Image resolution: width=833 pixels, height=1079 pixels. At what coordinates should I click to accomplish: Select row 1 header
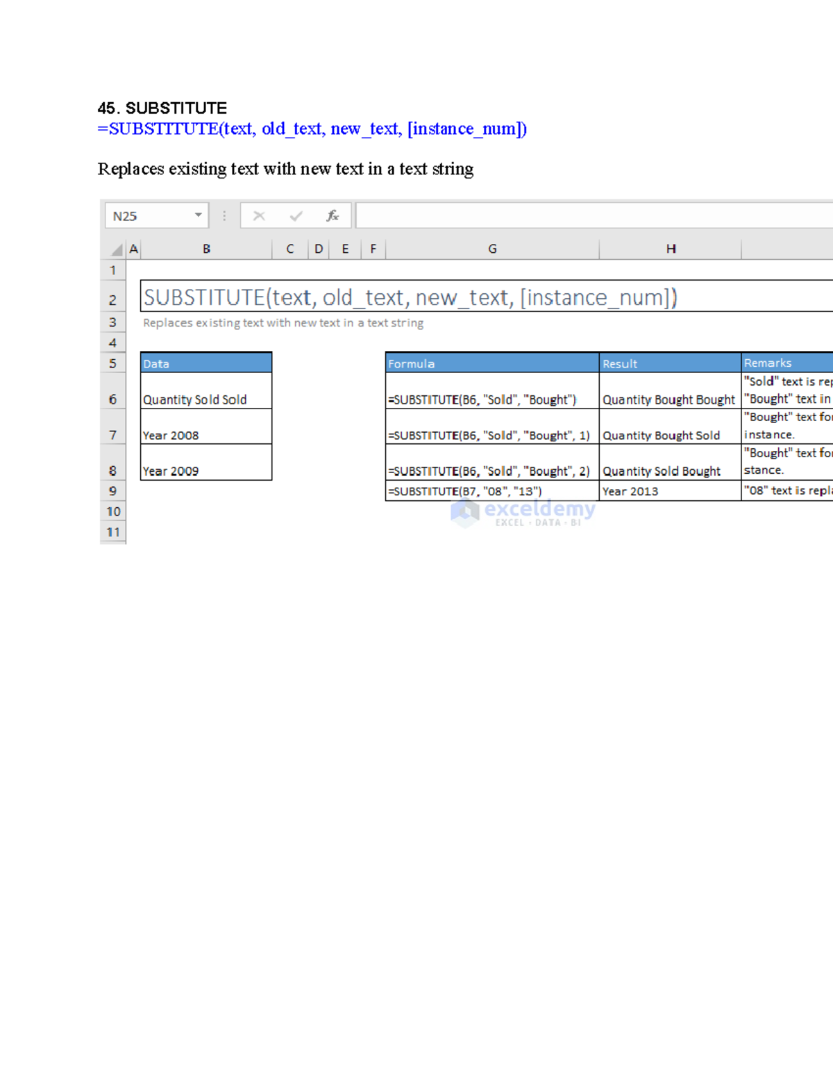tap(113, 270)
